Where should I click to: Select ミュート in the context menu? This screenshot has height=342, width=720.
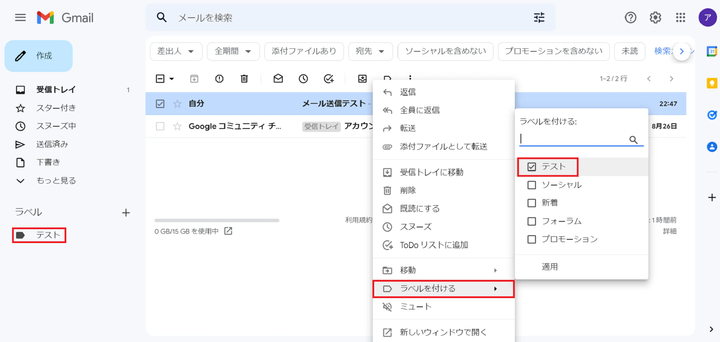(416, 307)
